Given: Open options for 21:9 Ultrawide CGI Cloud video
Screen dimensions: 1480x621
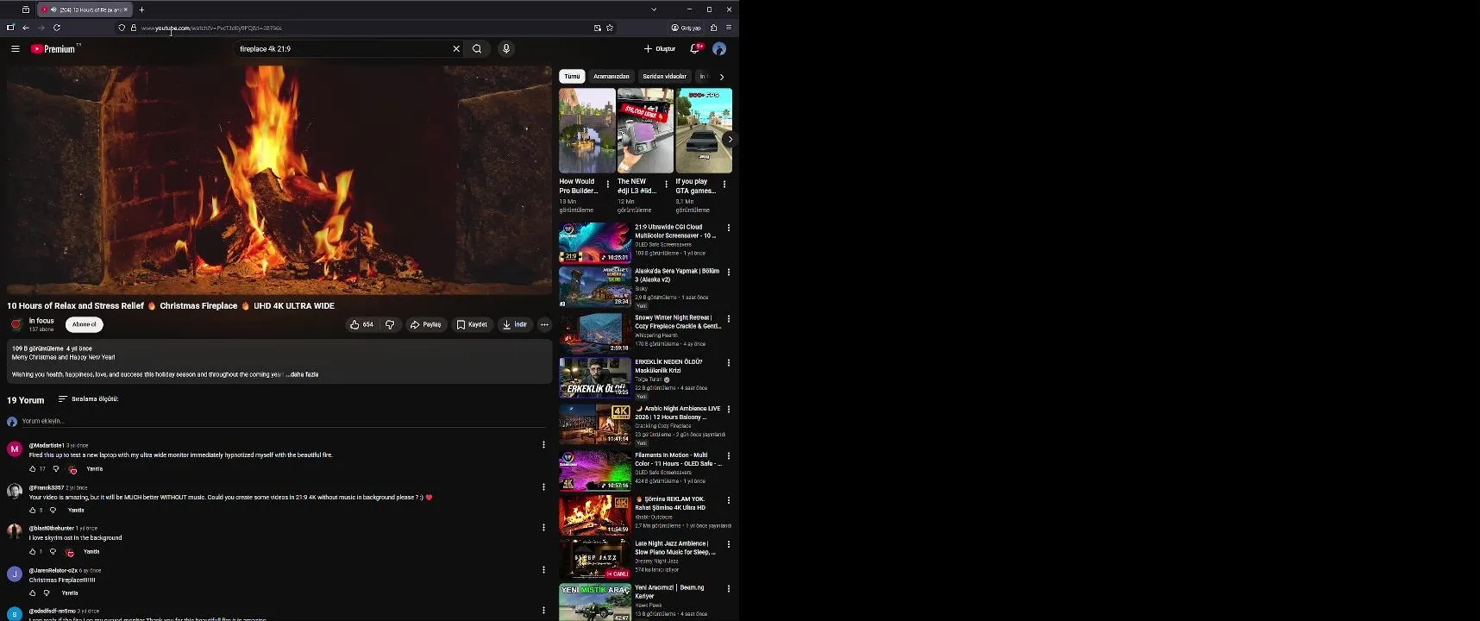Looking at the screenshot, I should [x=729, y=228].
